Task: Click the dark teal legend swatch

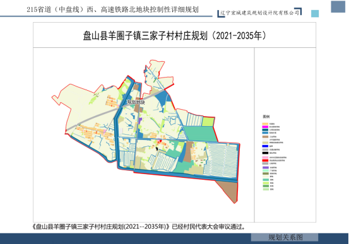Action: (265, 130)
